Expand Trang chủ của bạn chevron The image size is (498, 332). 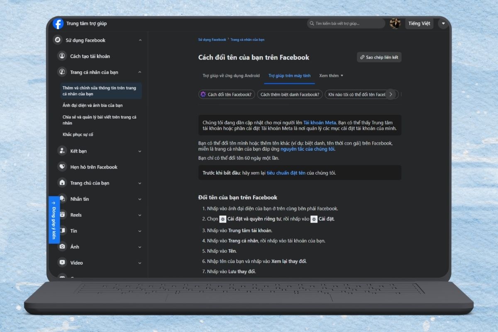pos(140,183)
